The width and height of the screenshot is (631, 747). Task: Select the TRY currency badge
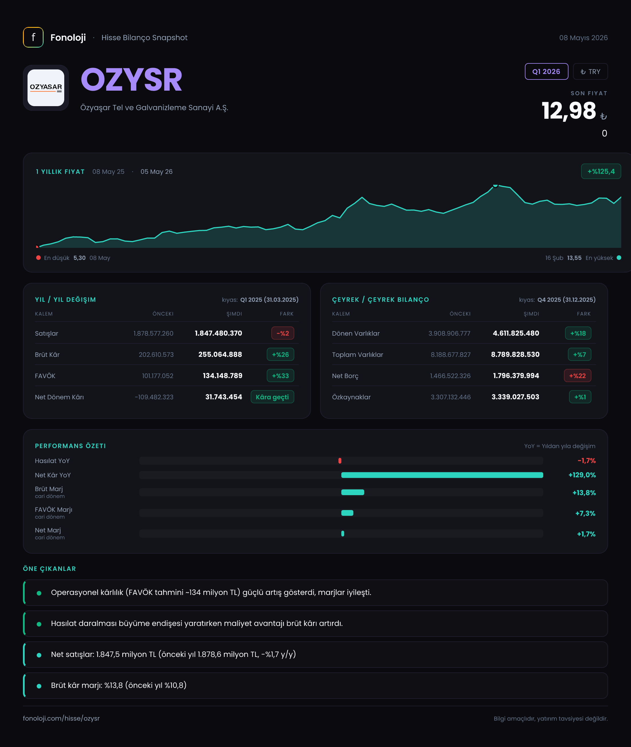[590, 71]
